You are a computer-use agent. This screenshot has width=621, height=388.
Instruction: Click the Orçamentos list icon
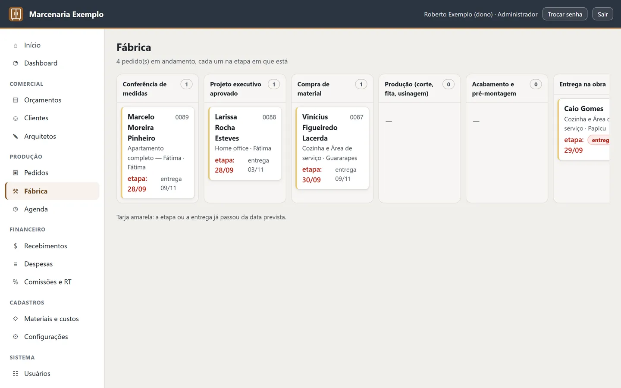(x=16, y=100)
